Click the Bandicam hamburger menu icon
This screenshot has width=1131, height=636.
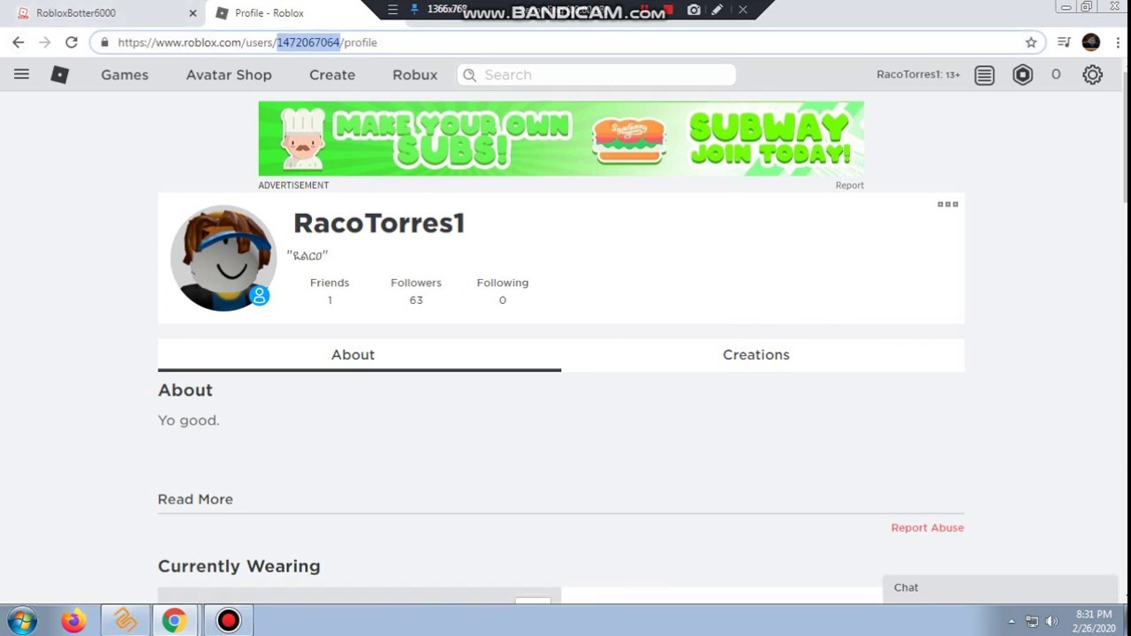tap(392, 10)
